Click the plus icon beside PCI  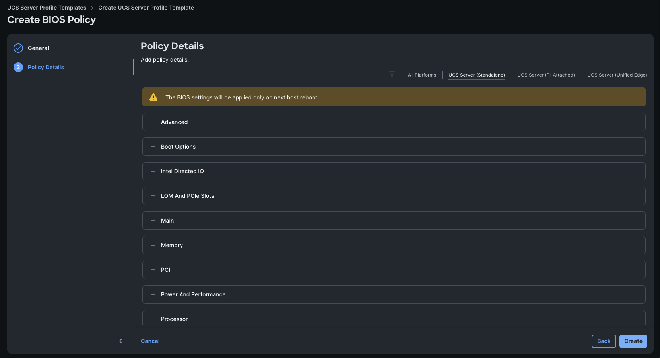(153, 270)
